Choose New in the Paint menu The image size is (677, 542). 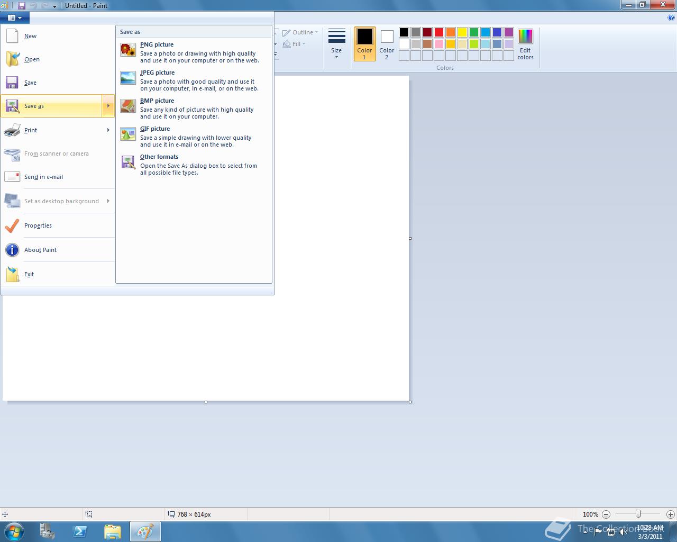click(x=58, y=36)
